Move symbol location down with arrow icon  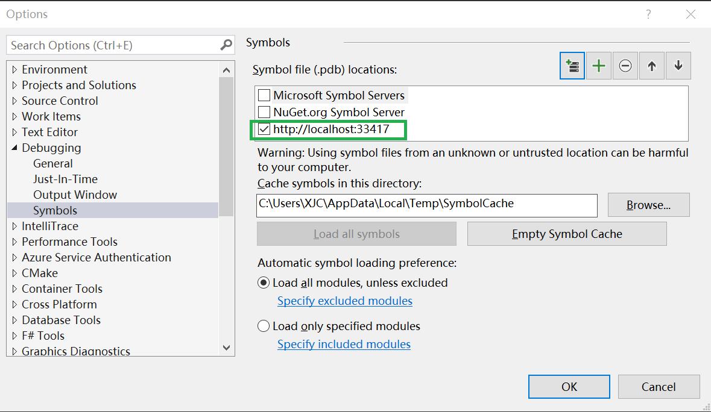pos(678,66)
